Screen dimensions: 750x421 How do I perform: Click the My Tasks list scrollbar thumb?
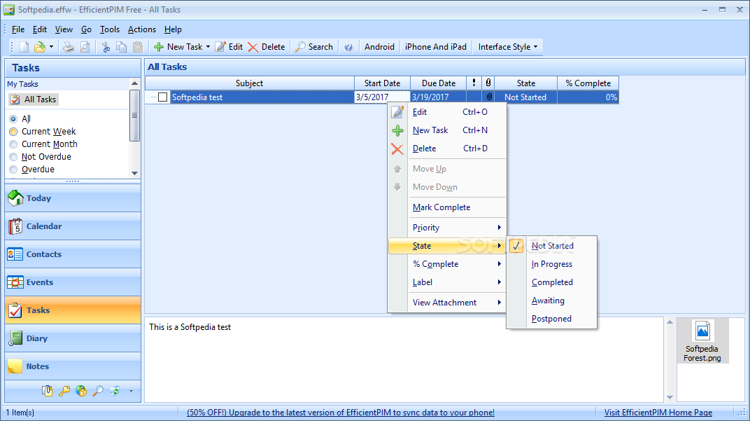click(x=134, y=116)
